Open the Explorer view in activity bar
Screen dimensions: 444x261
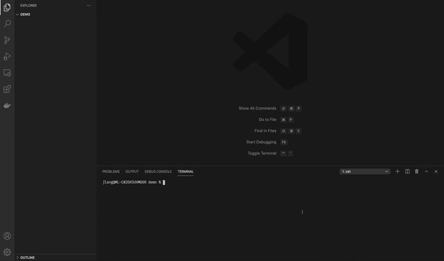[x=7, y=7]
